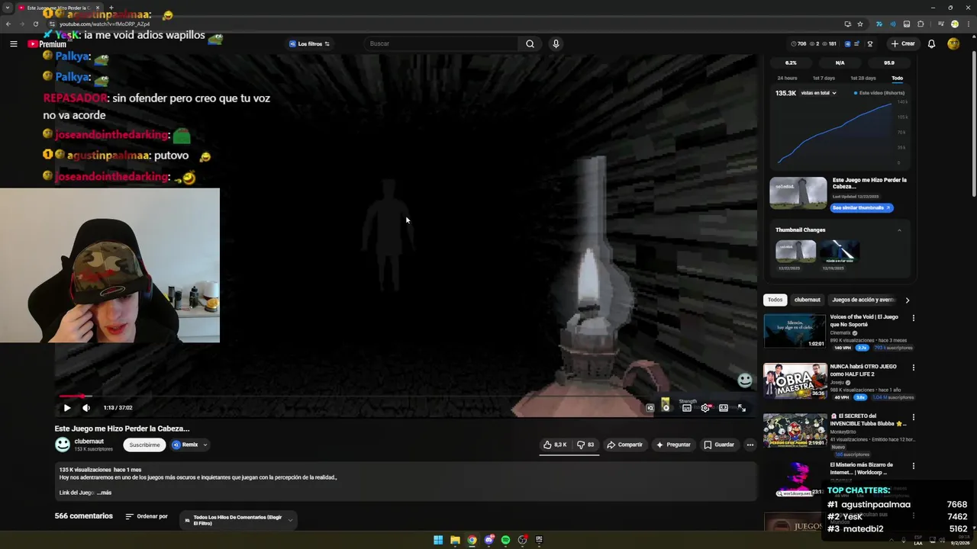Open a new browser tab

[x=111, y=8]
